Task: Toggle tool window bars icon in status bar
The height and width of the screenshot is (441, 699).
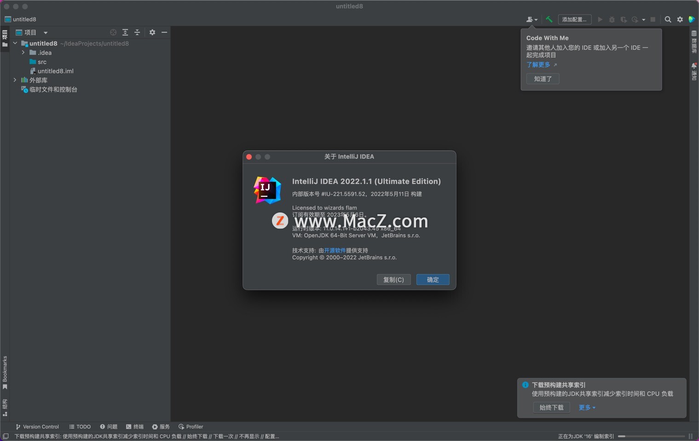Action: (6, 436)
